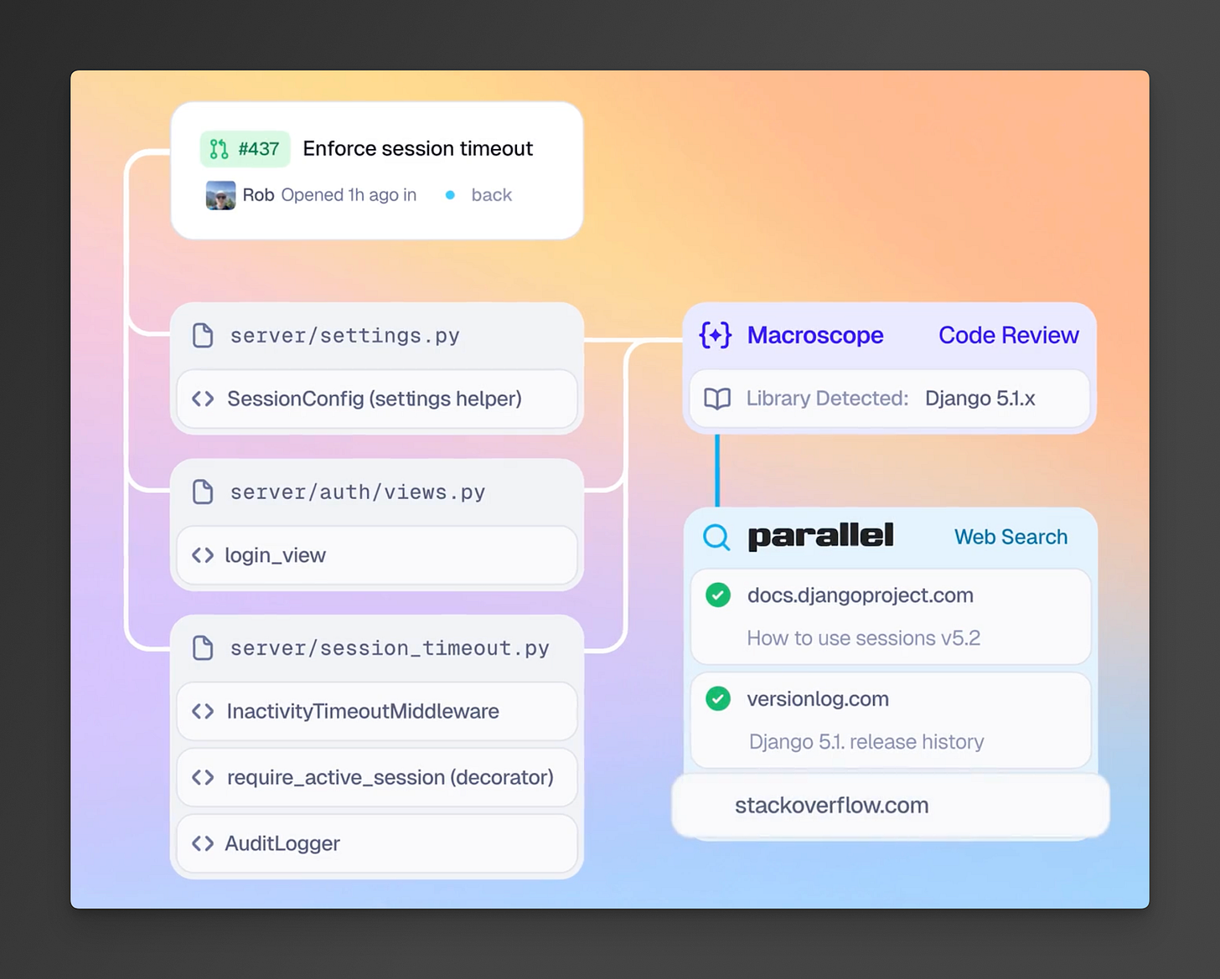Click Django 5.1. release history text

coord(866,742)
